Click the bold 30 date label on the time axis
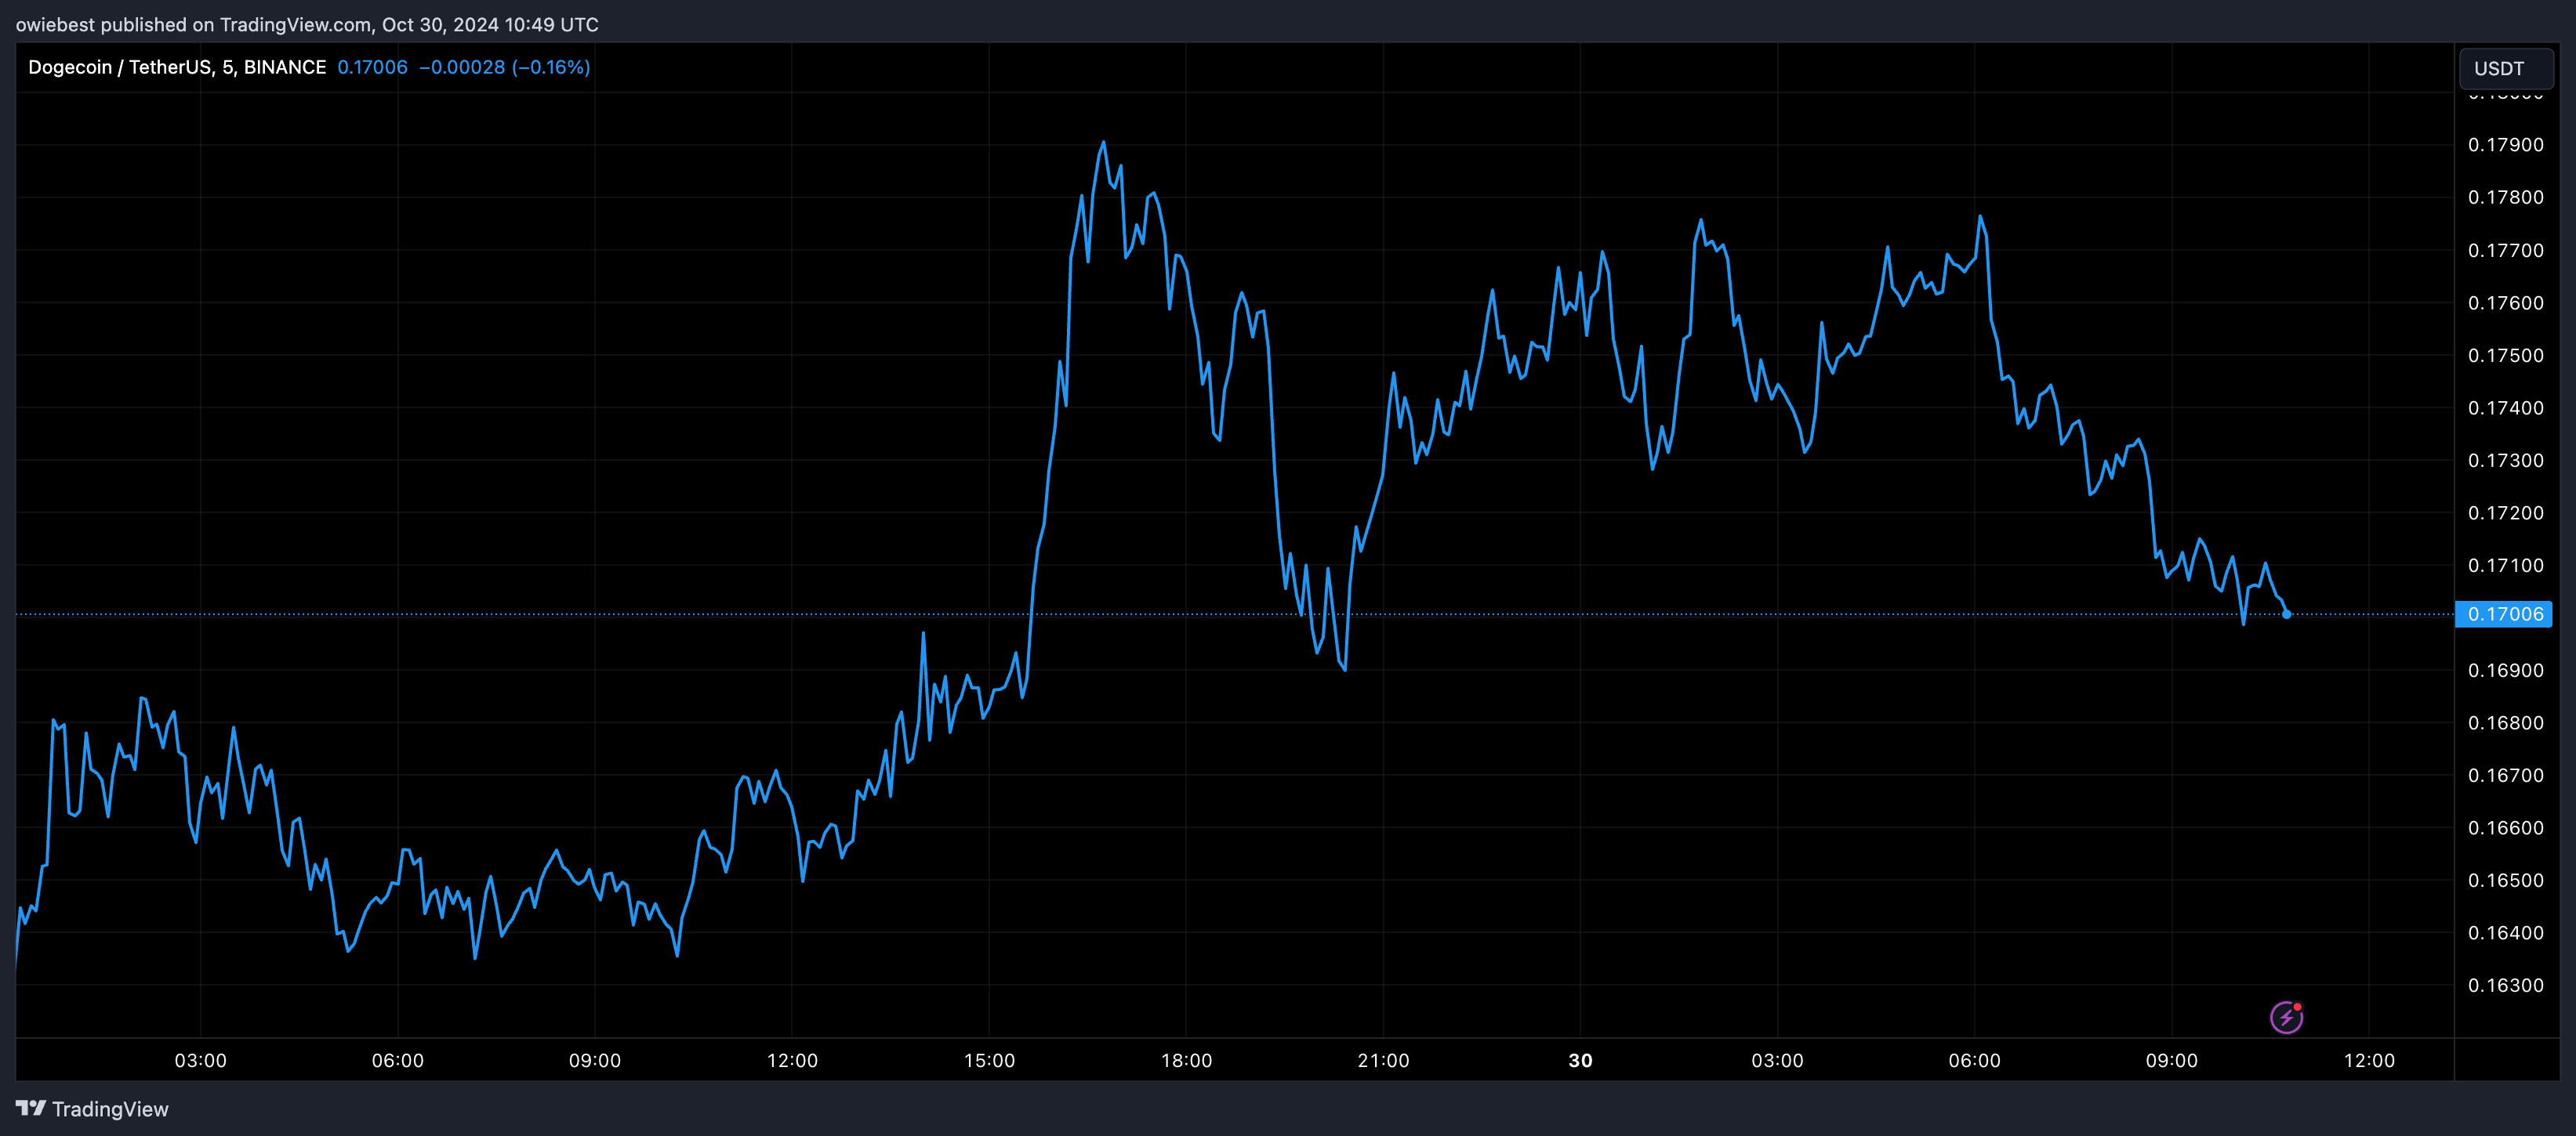 1582,1061
